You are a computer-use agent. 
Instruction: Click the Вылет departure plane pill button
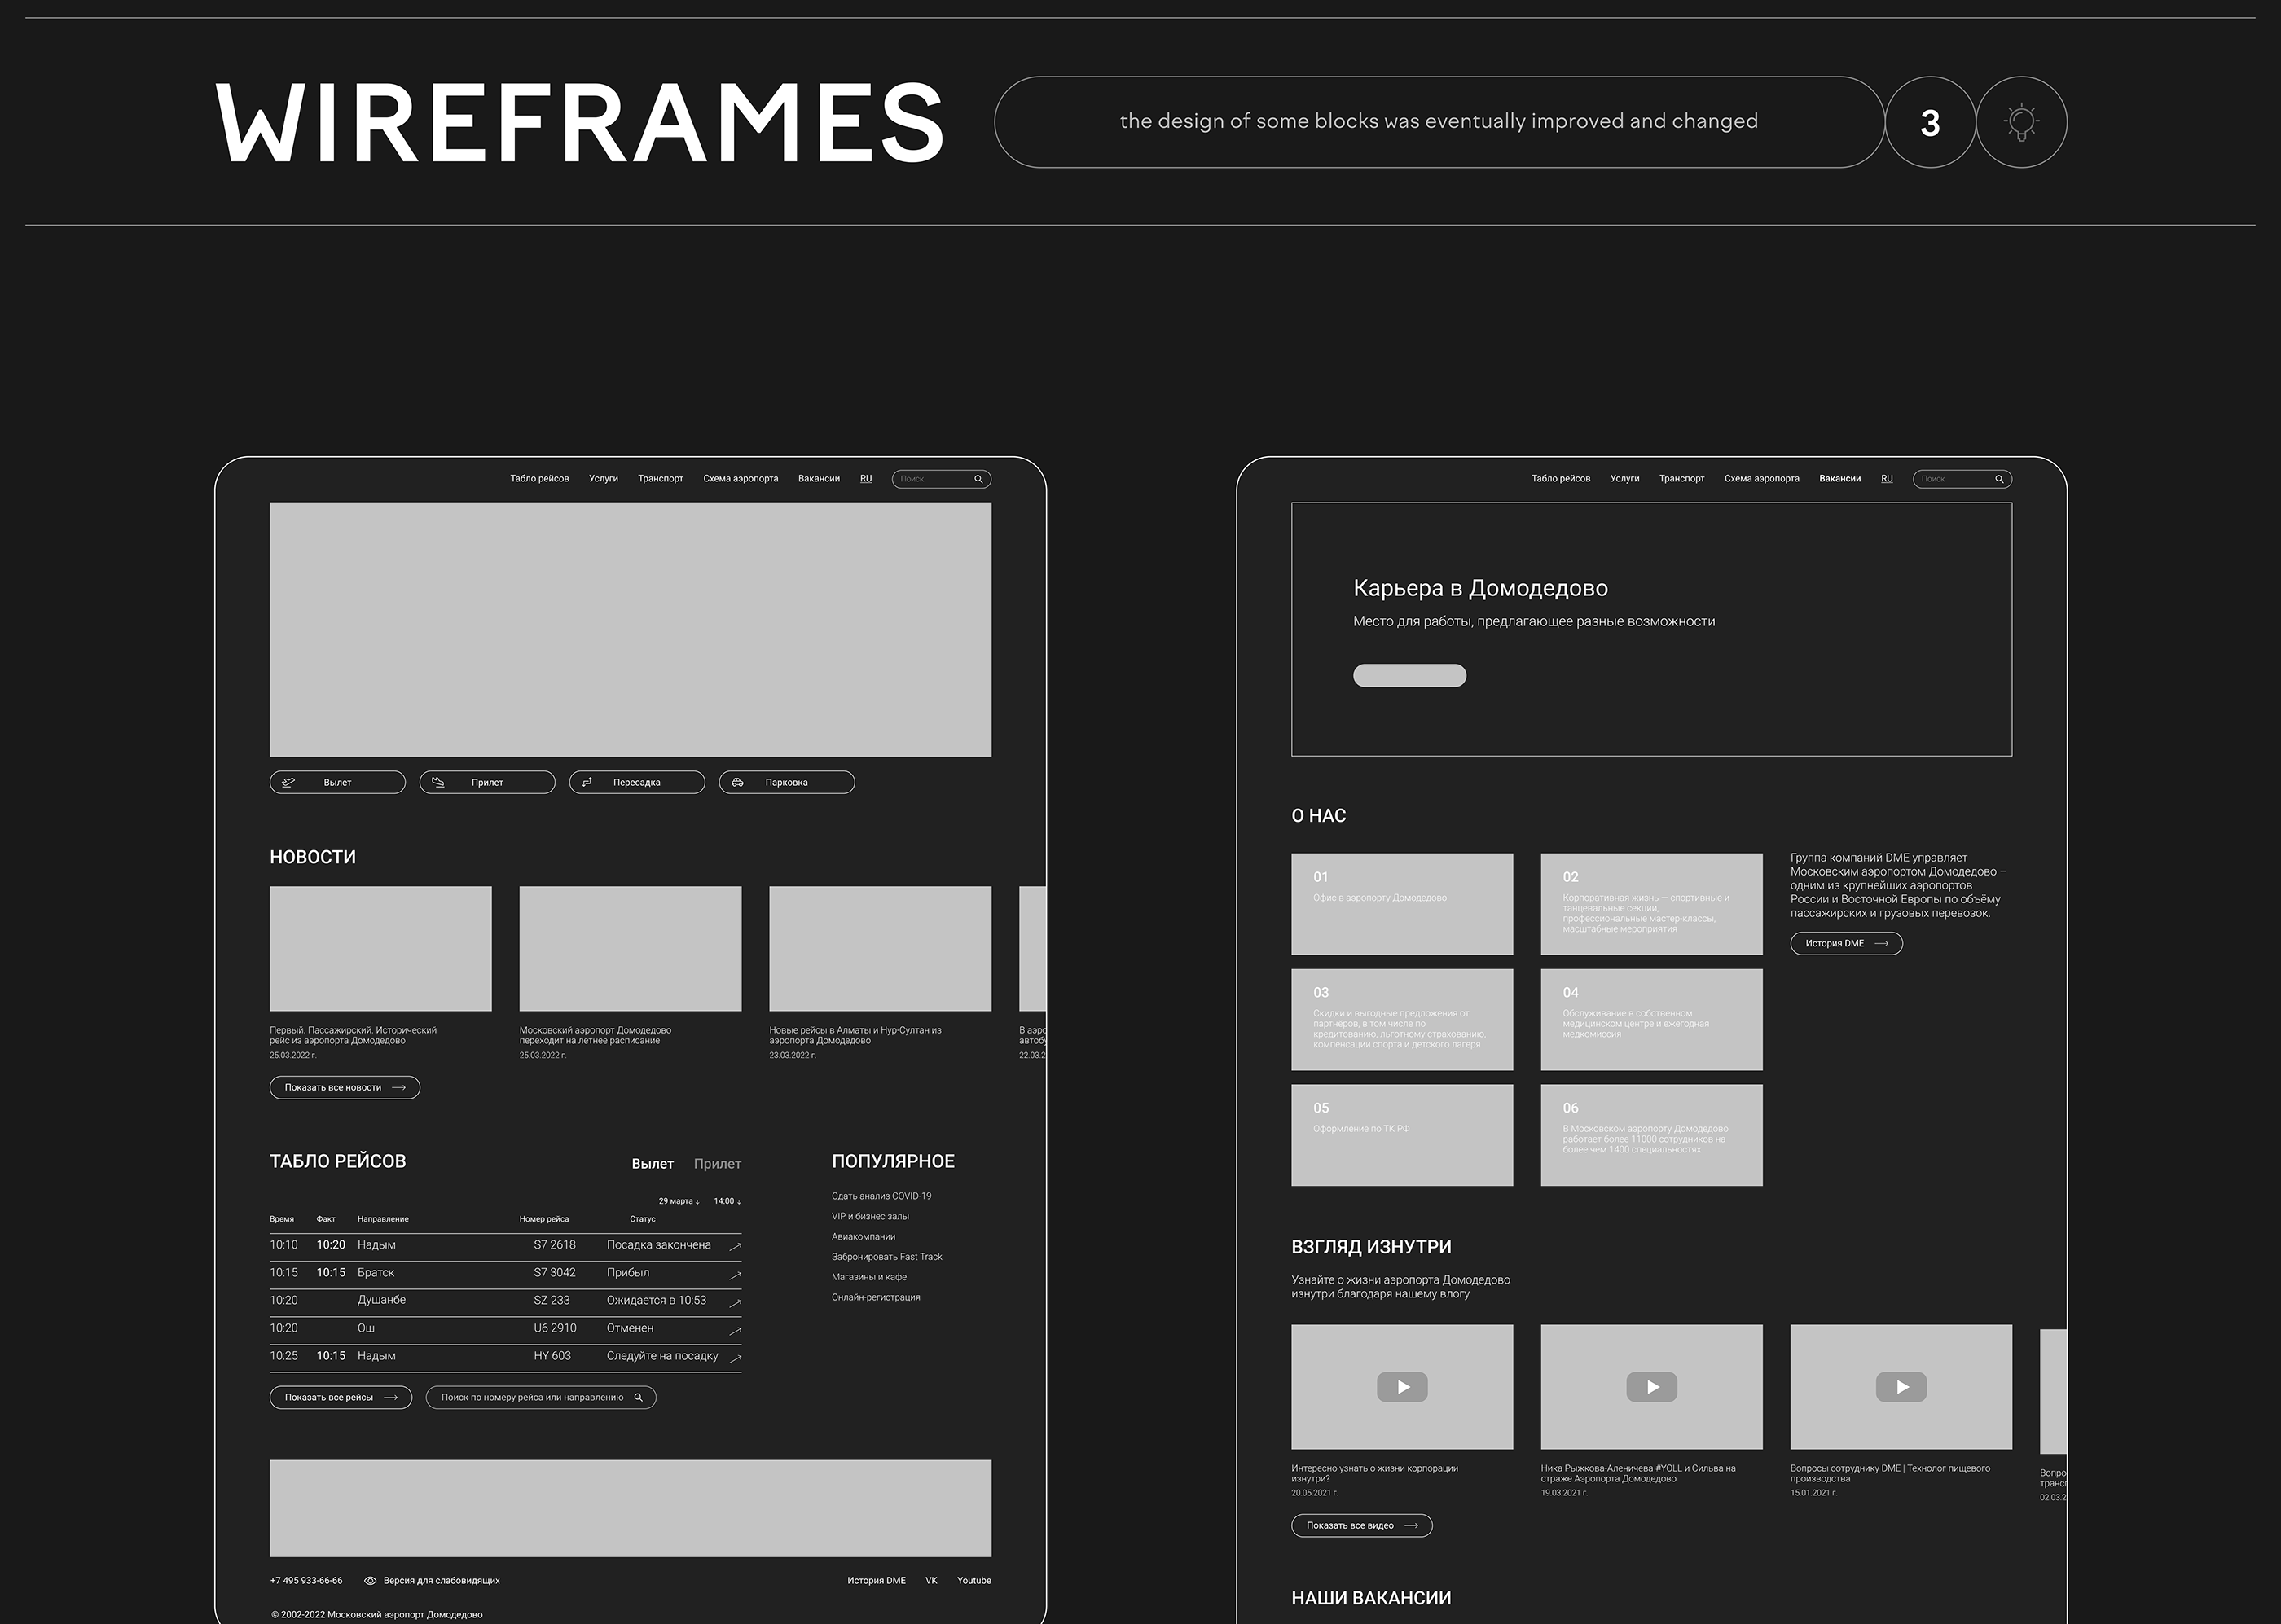click(x=337, y=782)
